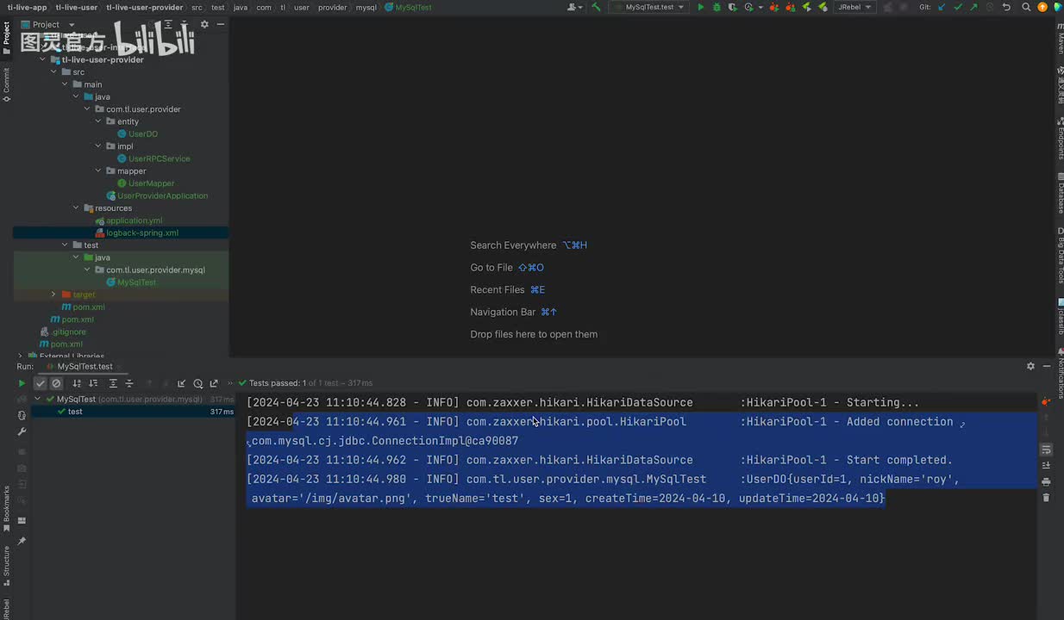Click the rollback/undo icon in toolbar
Viewport: 1064px width, 620px height.
point(1006,7)
